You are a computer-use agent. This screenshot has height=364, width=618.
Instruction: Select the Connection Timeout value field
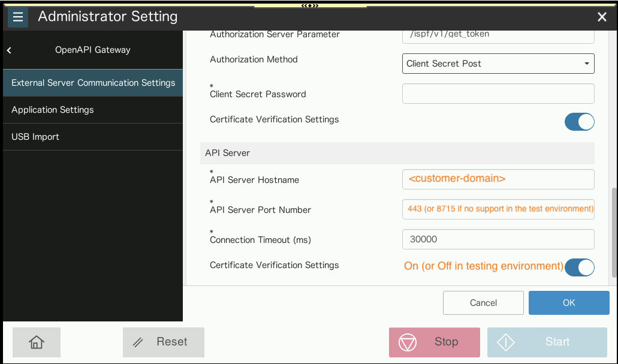(498, 239)
